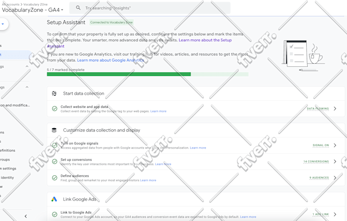This screenshot has height=221, width=347.
Task: Click Learn more under Collect website data
Action: pyautogui.click(x=159, y=112)
